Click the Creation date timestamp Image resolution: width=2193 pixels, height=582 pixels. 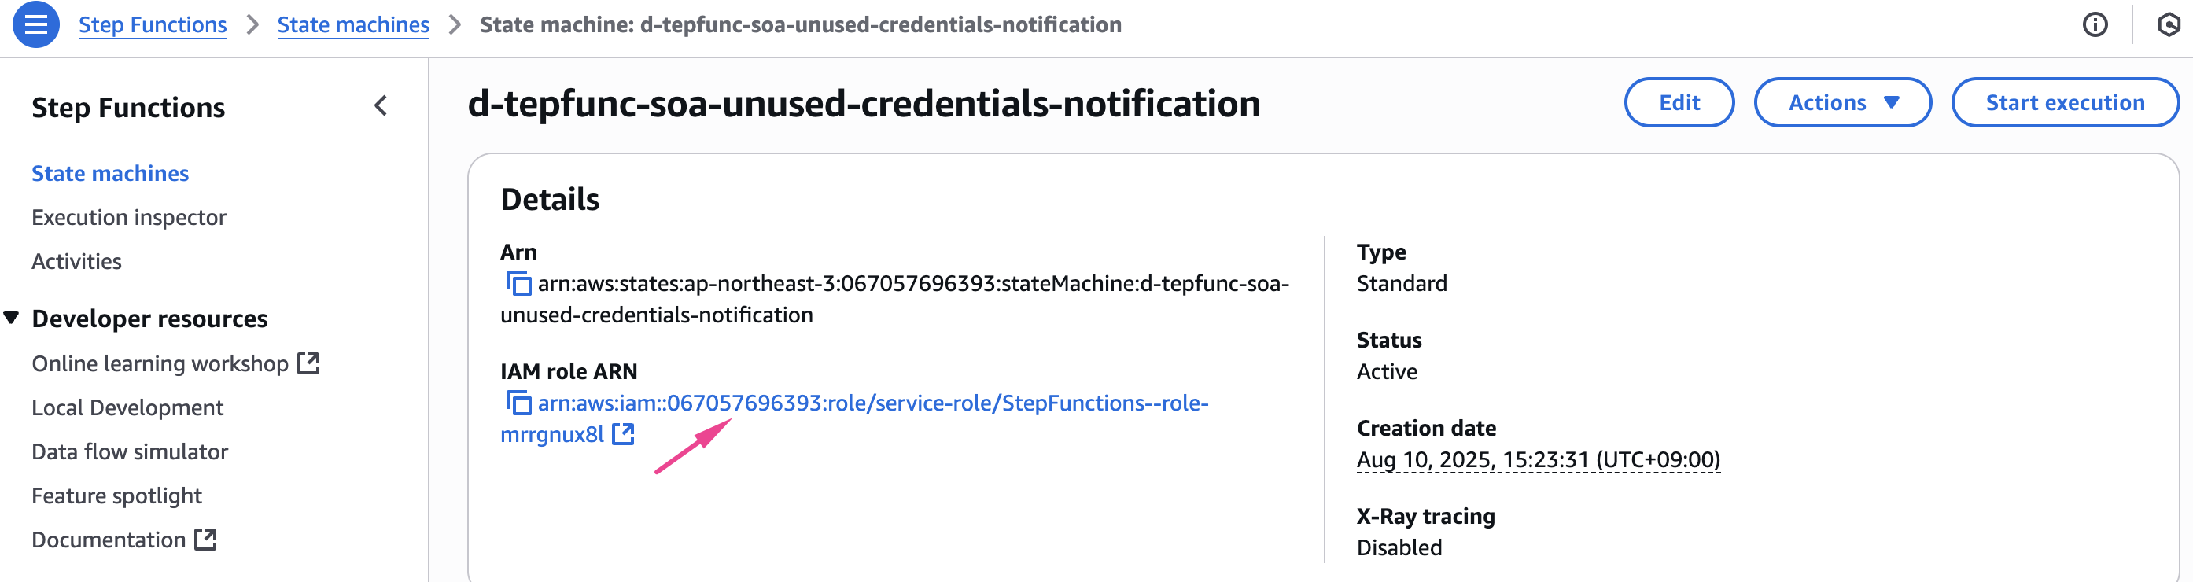(x=1538, y=459)
